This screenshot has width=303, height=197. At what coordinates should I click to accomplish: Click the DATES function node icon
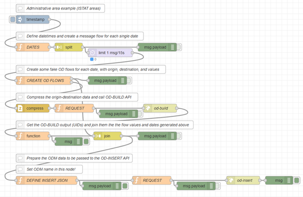click(20, 47)
